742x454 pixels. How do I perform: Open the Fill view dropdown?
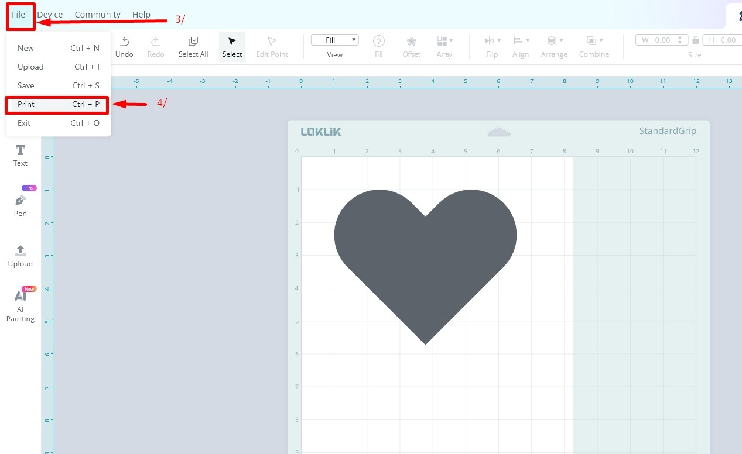pos(335,40)
